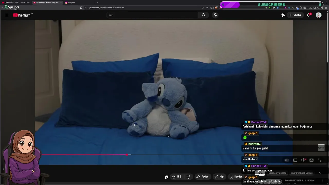Screen dimensions: 329x185
Task: Open a new browser tab
Action: [x=97, y=3]
